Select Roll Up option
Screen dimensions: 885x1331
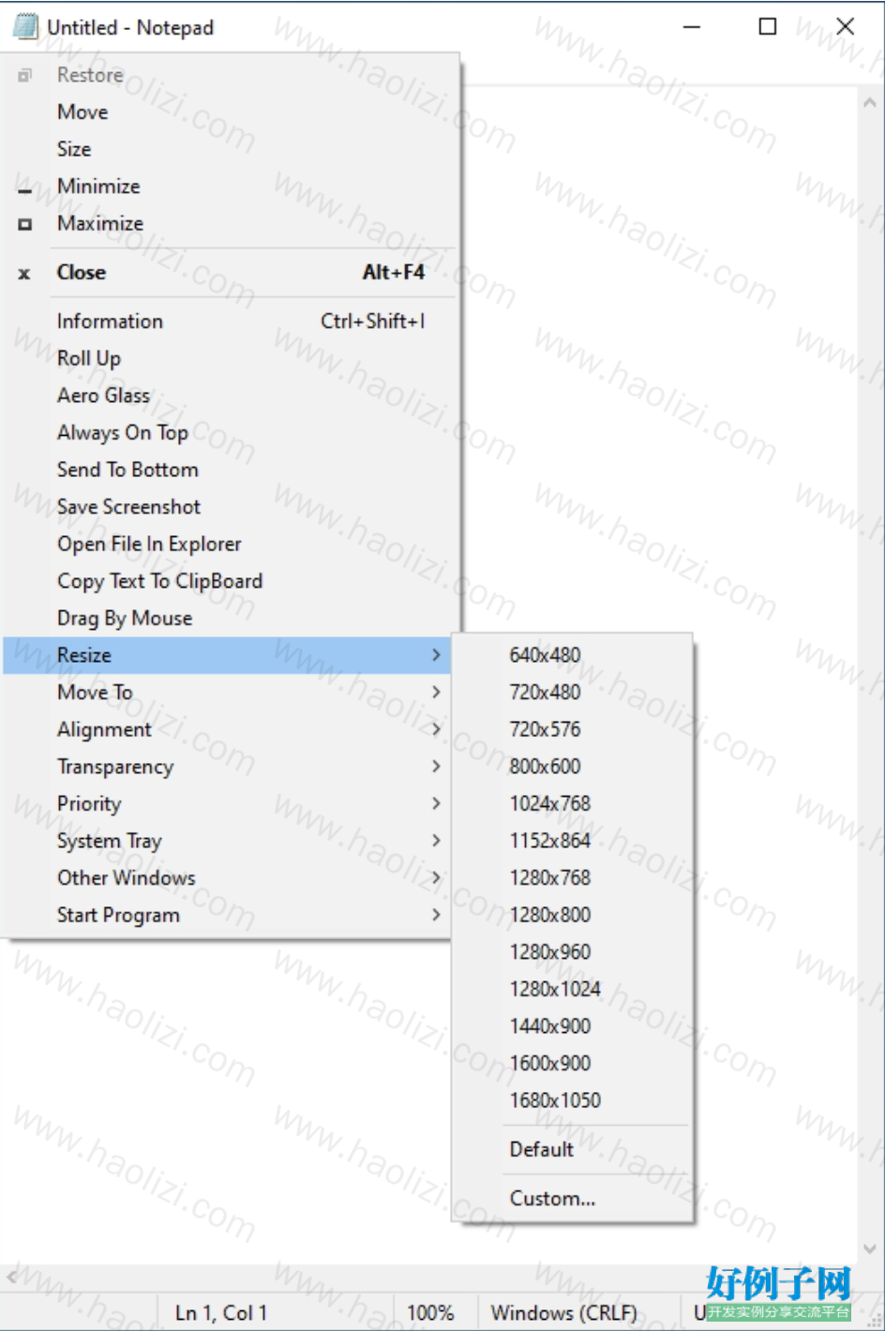click(x=231, y=359)
